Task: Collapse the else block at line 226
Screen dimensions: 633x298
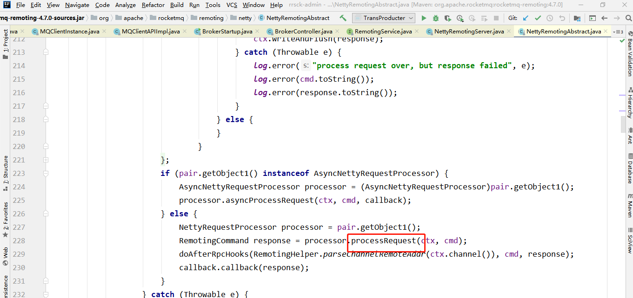Action: [x=46, y=214]
